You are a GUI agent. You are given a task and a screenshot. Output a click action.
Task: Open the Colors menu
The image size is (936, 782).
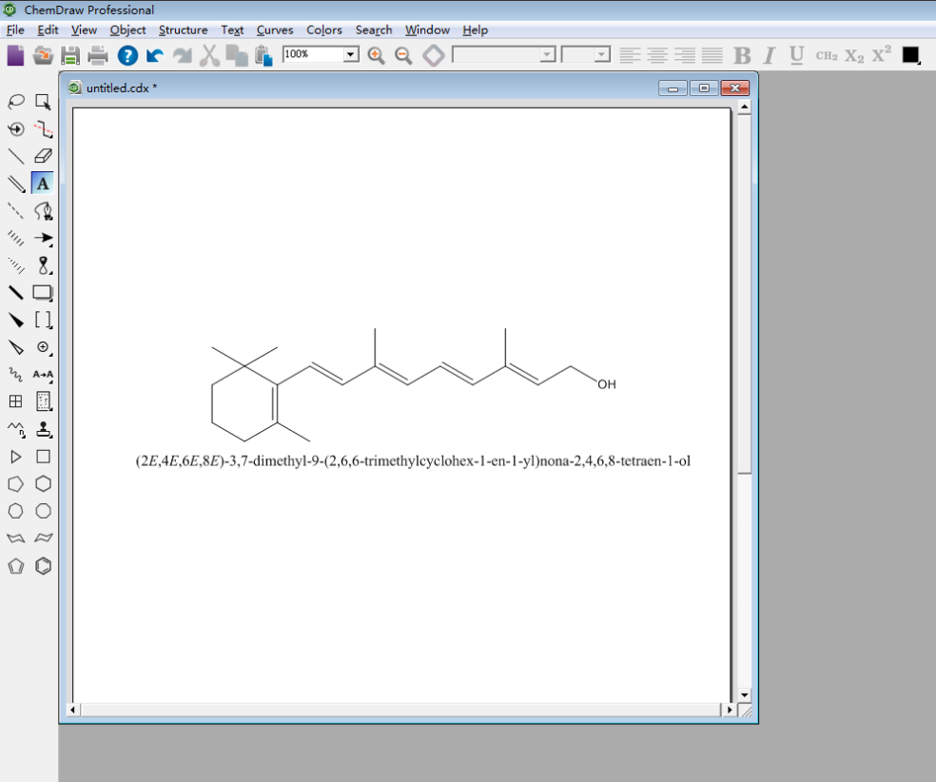324,29
